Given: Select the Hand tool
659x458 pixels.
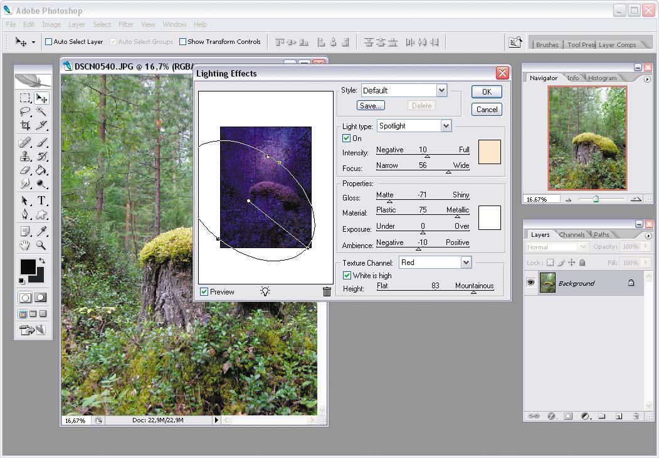Looking at the screenshot, I should click(x=25, y=245).
